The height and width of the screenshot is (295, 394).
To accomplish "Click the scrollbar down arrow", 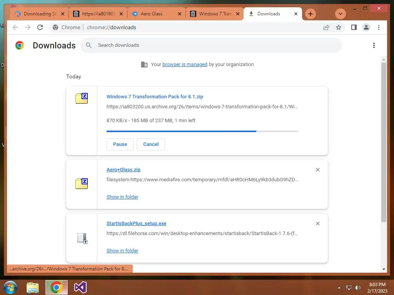I will pos(384,269).
